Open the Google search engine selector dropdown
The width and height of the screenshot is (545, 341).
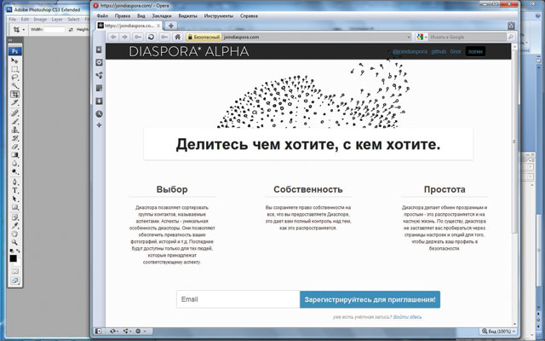click(422, 37)
